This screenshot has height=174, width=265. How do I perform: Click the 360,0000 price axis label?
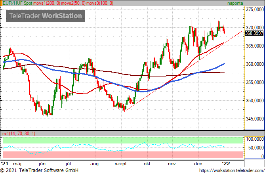point(255,64)
